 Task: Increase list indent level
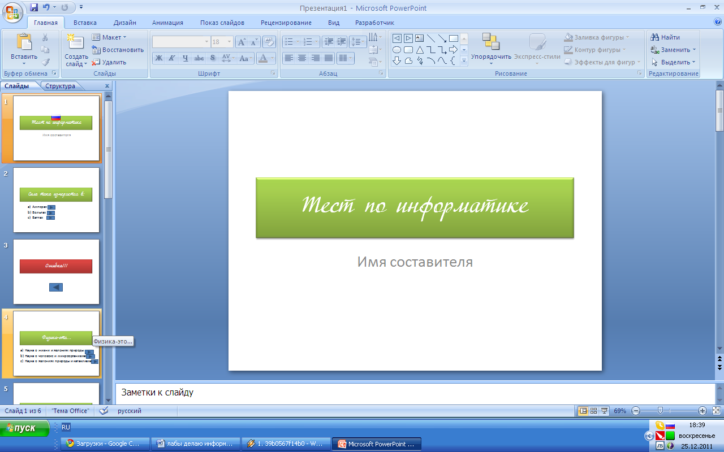(x=341, y=42)
